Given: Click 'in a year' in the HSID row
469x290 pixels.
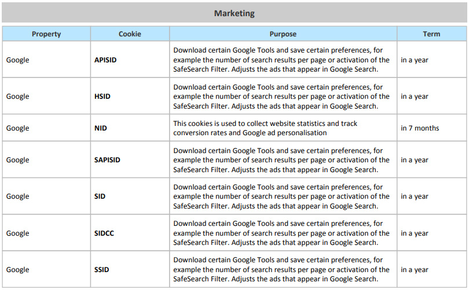Looking at the screenshot, I should (x=415, y=96).
